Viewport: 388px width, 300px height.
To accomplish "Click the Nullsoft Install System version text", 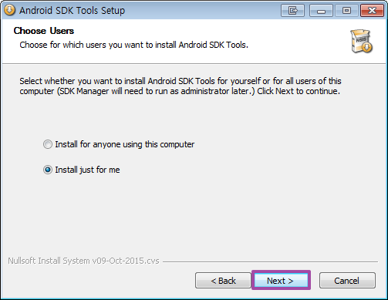I will [83, 261].
